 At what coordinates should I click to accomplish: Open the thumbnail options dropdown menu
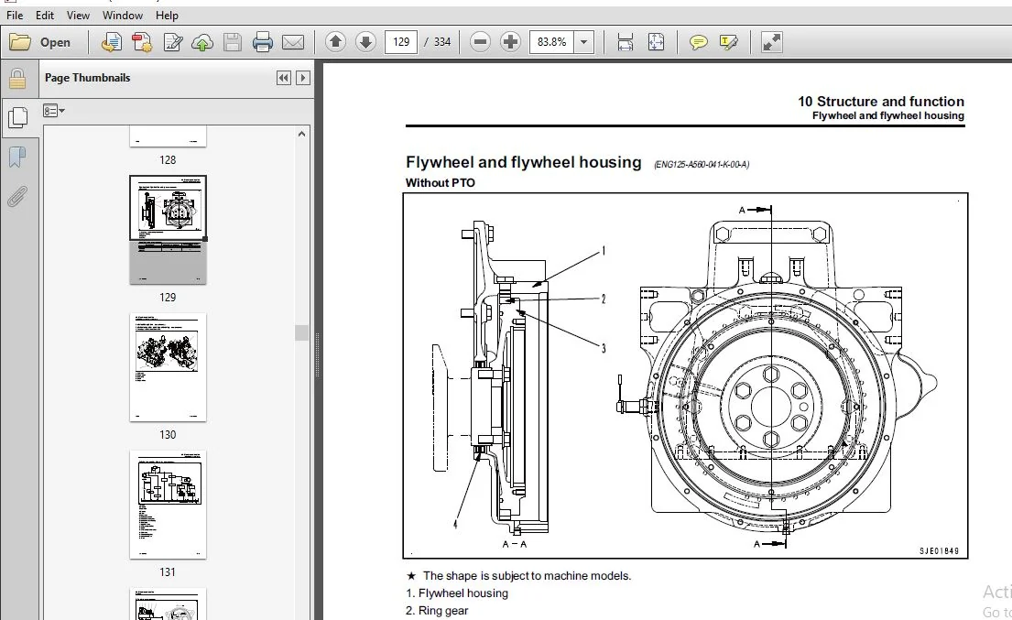click(x=54, y=111)
